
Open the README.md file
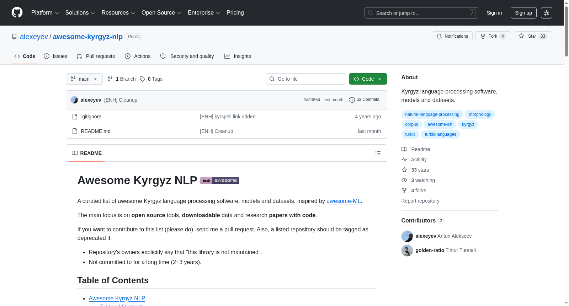[96, 131]
